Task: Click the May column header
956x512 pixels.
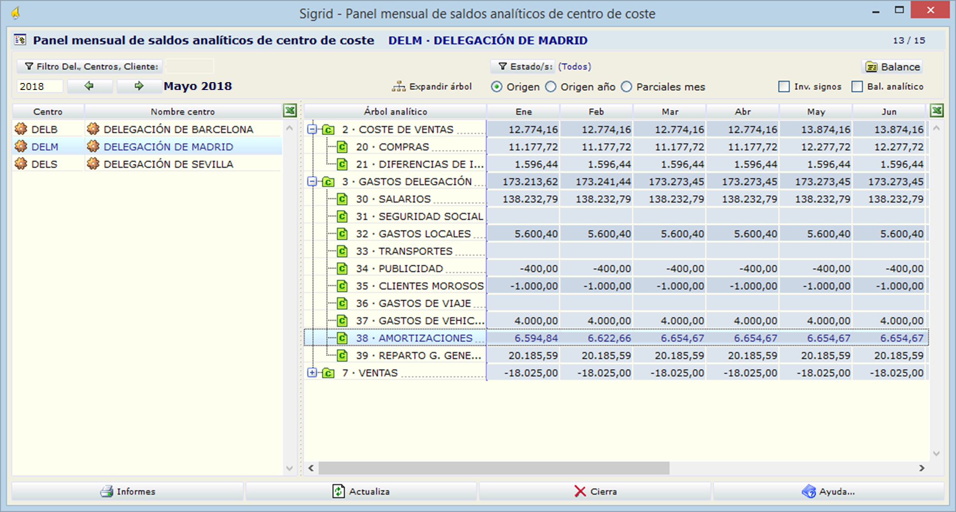Action: coord(816,112)
